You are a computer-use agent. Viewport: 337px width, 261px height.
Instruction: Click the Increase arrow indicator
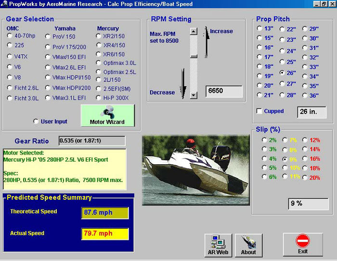click(206, 42)
